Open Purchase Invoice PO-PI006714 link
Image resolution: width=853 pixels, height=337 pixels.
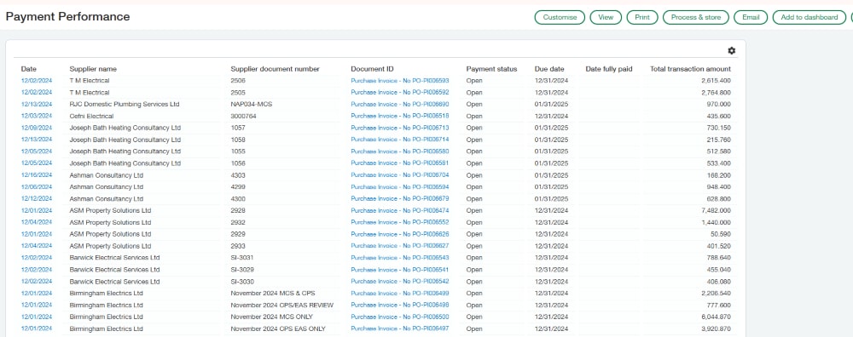400,140
